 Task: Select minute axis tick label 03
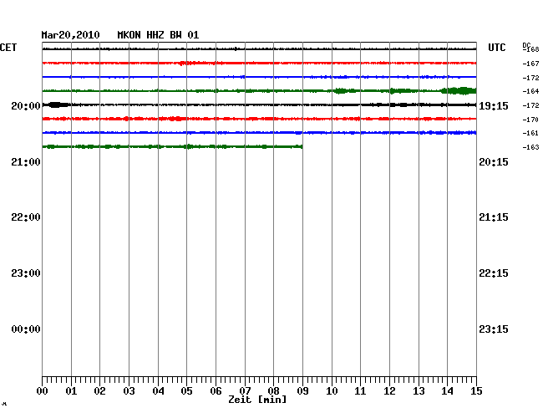pos(129,391)
